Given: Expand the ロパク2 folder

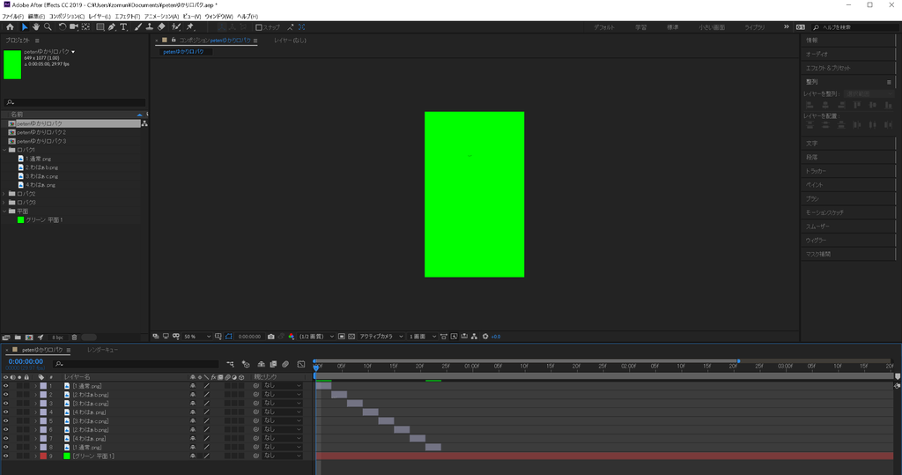Looking at the screenshot, I should pos(4,194).
